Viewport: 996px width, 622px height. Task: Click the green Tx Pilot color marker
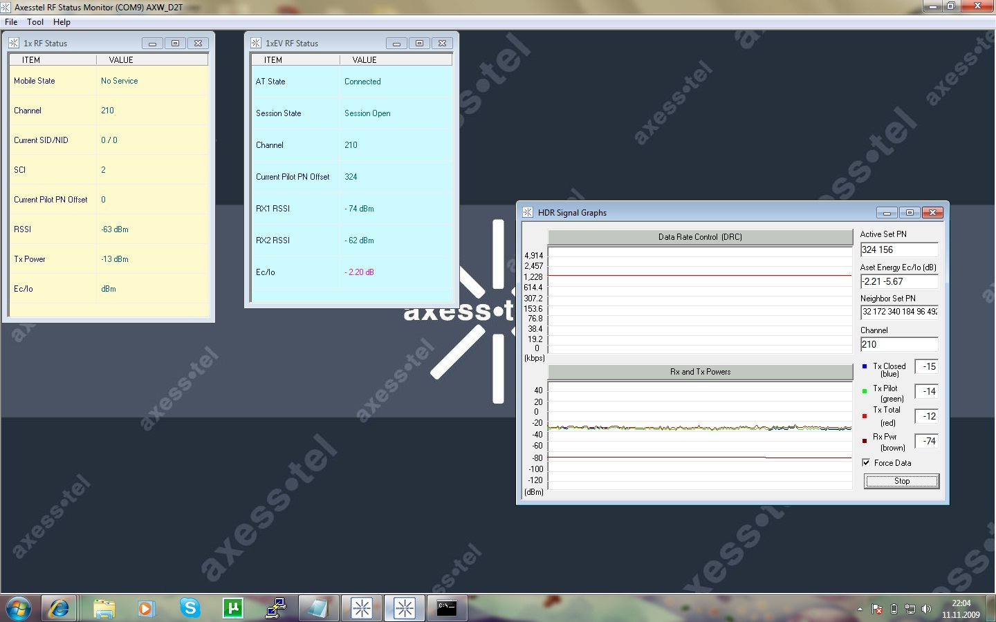pos(865,391)
